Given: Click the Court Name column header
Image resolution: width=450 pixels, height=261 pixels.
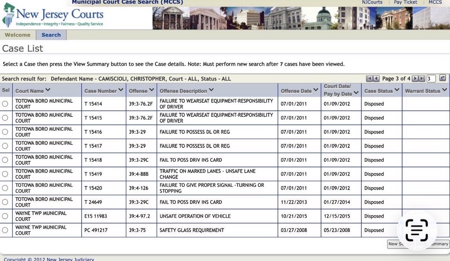Looking at the screenshot, I should point(30,91).
